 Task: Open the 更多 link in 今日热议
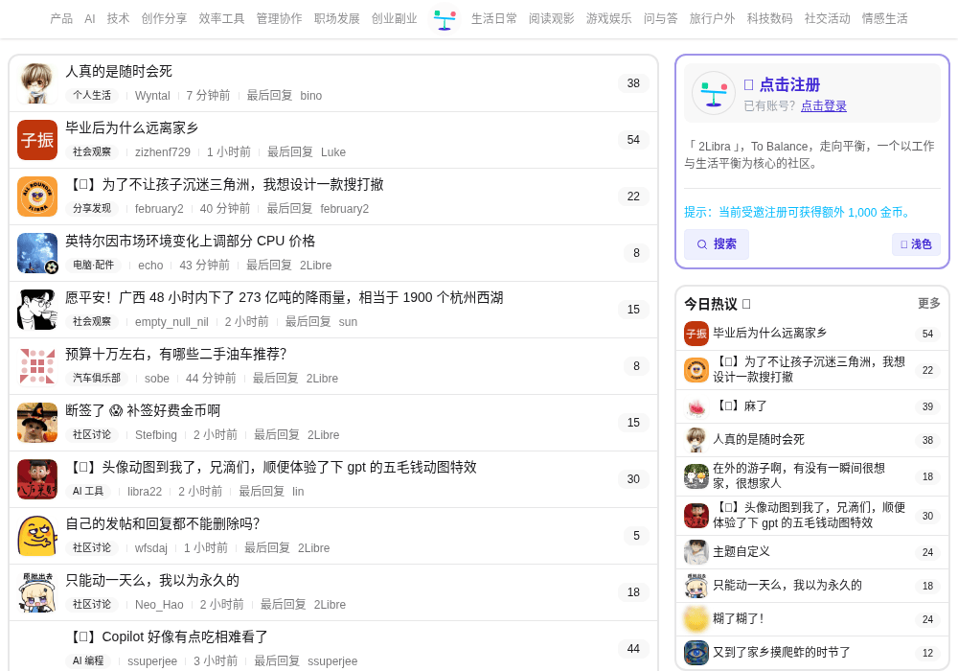tap(928, 303)
